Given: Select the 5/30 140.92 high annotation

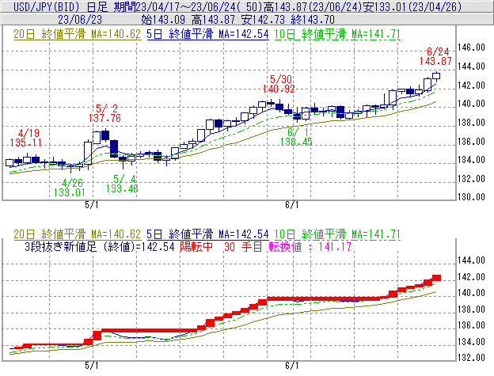Looking at the screenshot, I should [279, 84].
